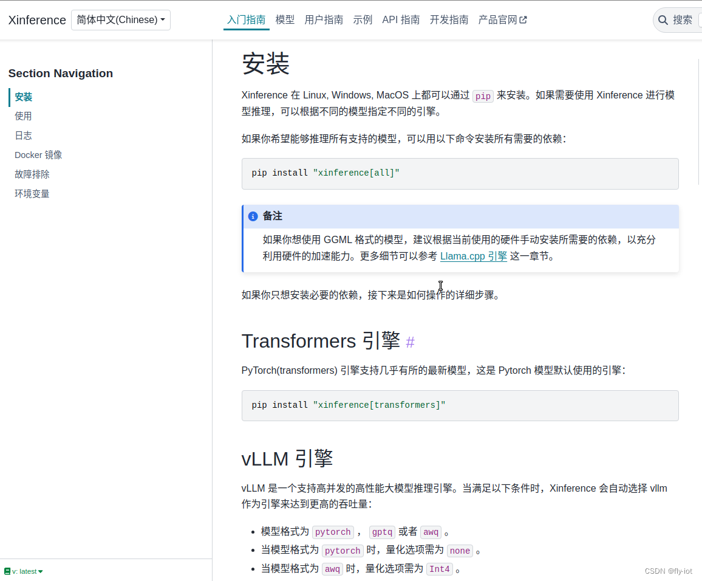Select 使用 in Section Navigation

(x=23, y=115)
